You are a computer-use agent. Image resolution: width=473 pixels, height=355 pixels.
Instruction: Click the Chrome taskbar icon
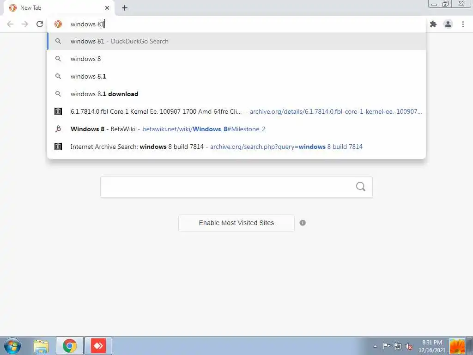coord(69,346)
